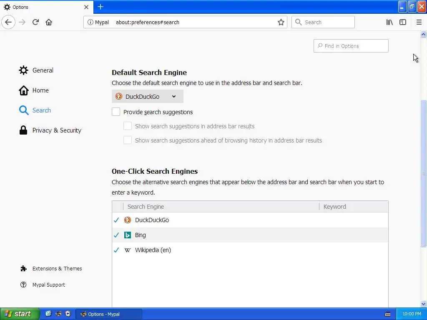This screenshot has height=320, width=427.
Task: Reload the current page
Action: [35, 22]
